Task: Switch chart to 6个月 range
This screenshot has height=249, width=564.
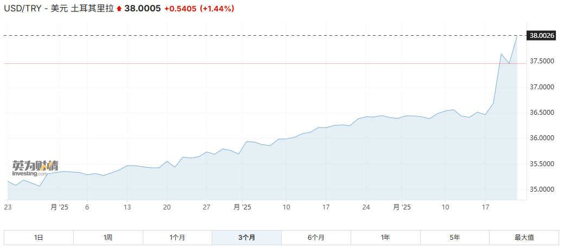Action: tap(316, 237)
